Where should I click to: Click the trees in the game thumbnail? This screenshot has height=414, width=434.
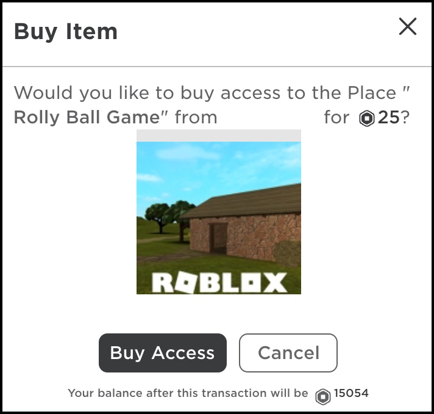click(168, 216)
